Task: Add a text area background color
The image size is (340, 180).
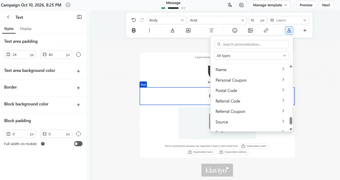Action: pos(78,71)
